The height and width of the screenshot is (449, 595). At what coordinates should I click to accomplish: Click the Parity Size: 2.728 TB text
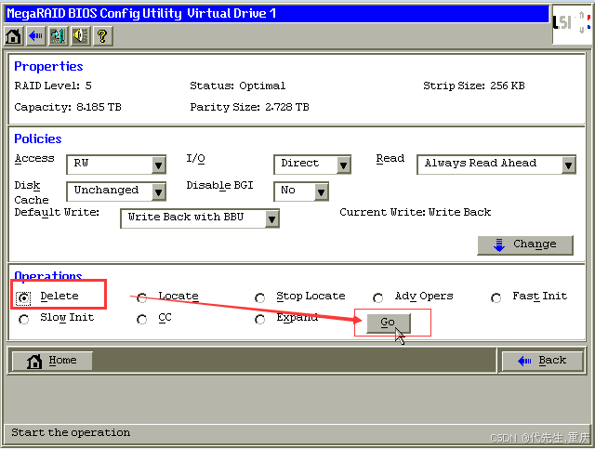250,108
